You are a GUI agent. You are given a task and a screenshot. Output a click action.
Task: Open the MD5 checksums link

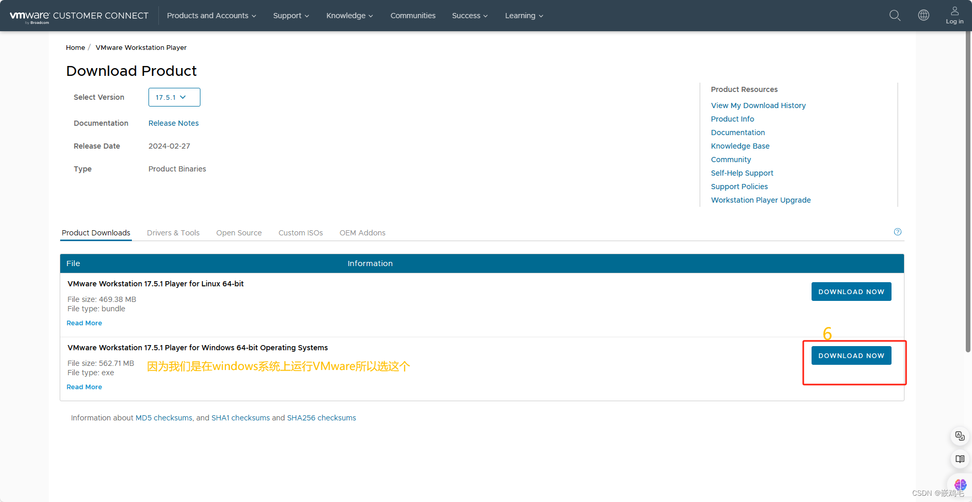(164, 418)
